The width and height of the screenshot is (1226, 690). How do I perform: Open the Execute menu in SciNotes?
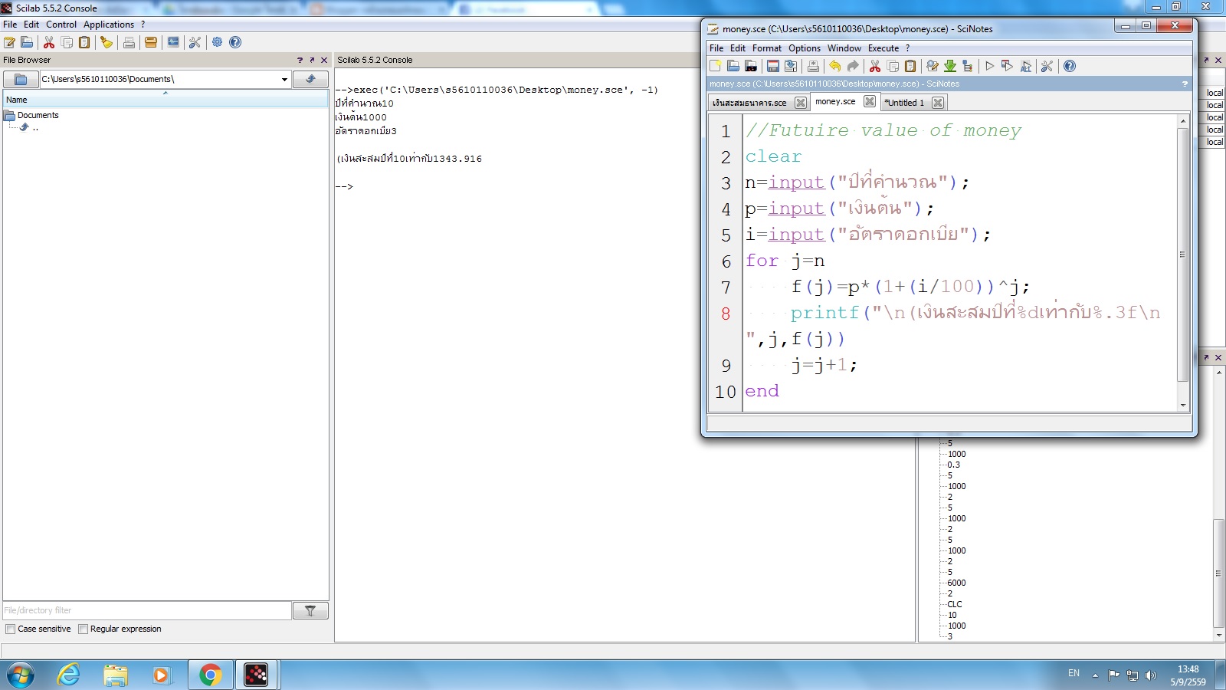883,48
